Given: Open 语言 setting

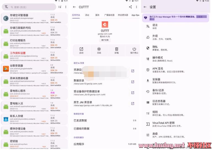Looking at the screenshot, I should point(176,26).
